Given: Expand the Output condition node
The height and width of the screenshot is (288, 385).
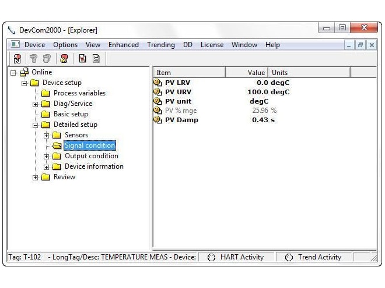Looking at the screenshot, I should [46, 157].
